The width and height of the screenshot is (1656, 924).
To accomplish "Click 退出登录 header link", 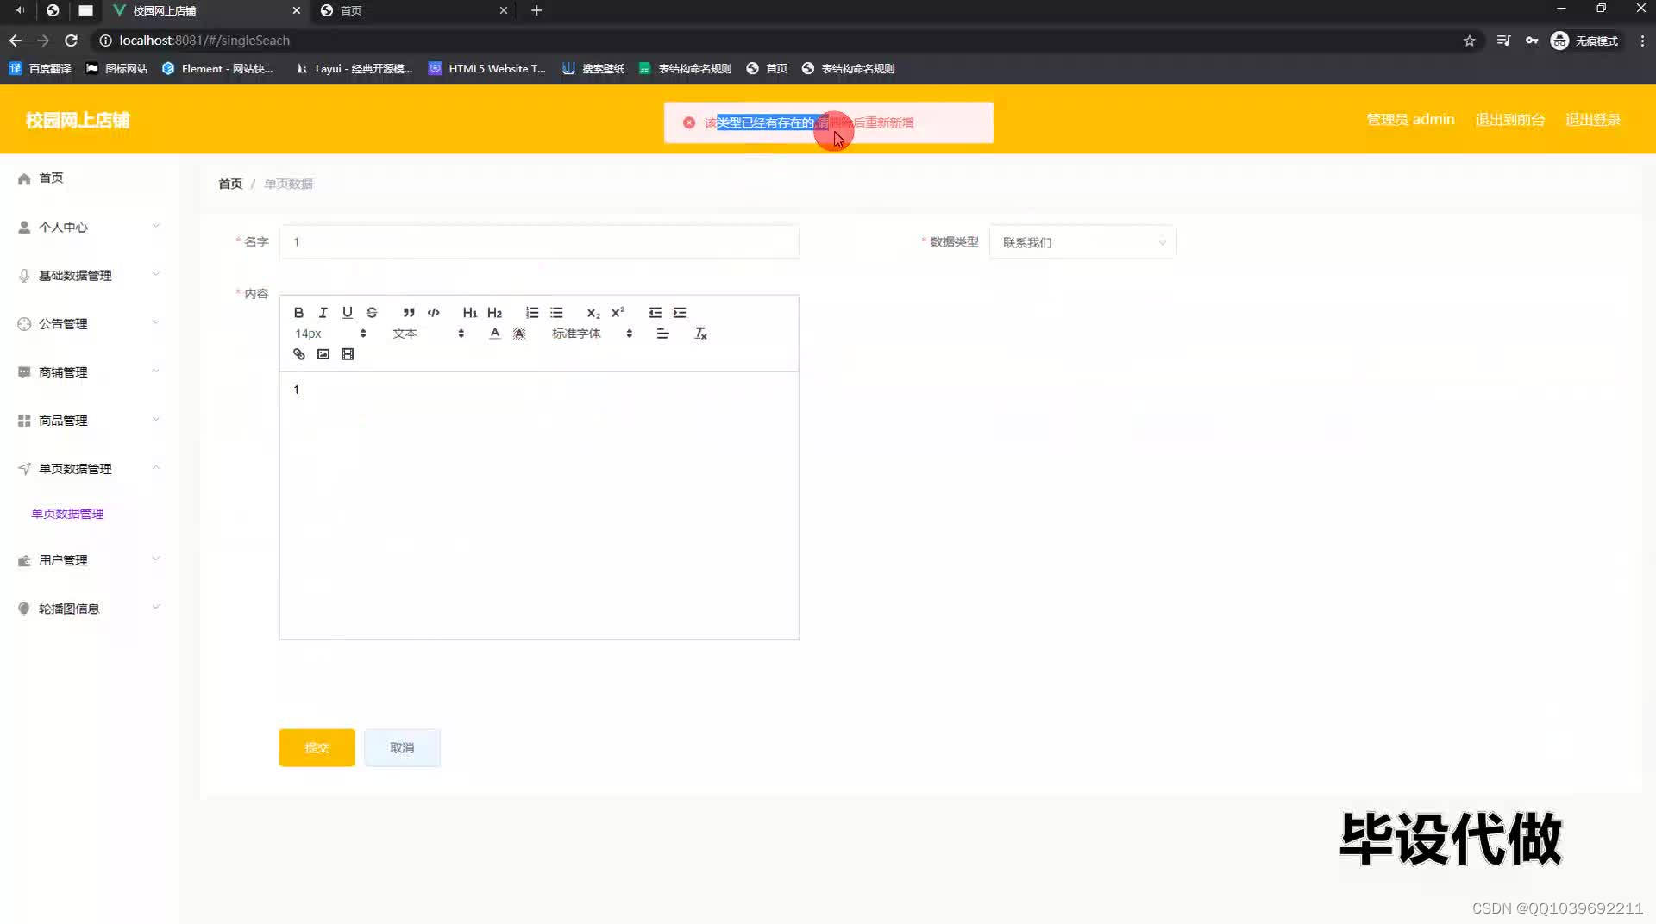I will [1593, 120].
